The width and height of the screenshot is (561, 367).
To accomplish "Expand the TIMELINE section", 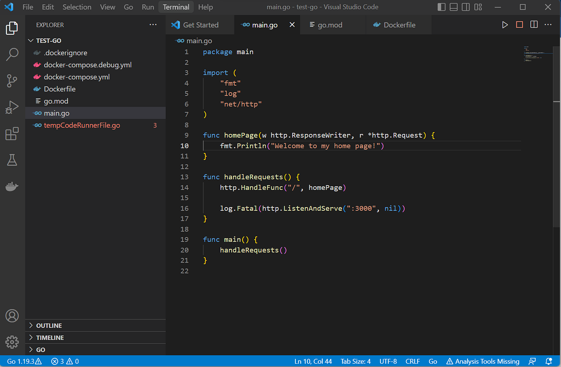I will tap(50, 338).
